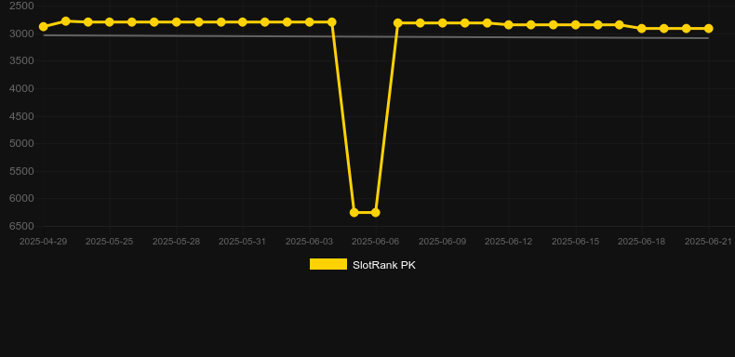Select the data point at 2025-06-15
The width and height of the screenshot is (735, 357).
click(576, 25)
